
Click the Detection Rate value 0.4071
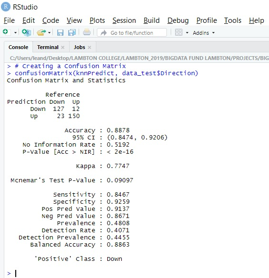(x=118, y=230)
